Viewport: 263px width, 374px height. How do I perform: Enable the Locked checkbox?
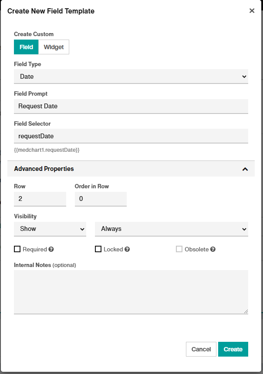(98, 249)
